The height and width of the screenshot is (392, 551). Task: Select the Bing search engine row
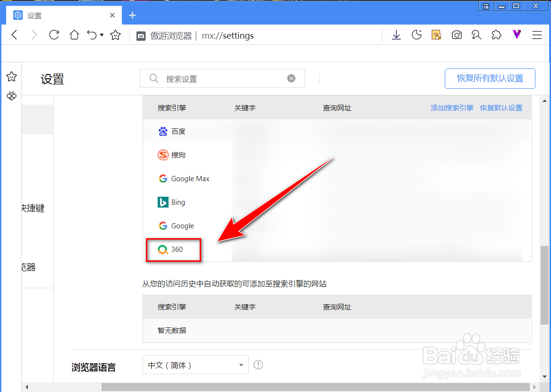[337, 202]
